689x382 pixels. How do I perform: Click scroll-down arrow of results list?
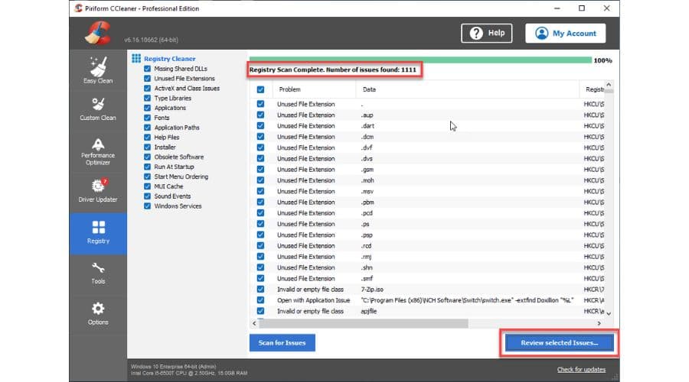click(x=609, y=313)
